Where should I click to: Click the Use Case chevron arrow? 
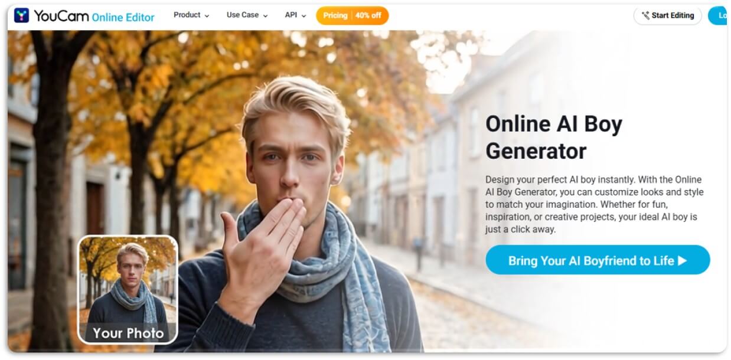tap(265, 16)
